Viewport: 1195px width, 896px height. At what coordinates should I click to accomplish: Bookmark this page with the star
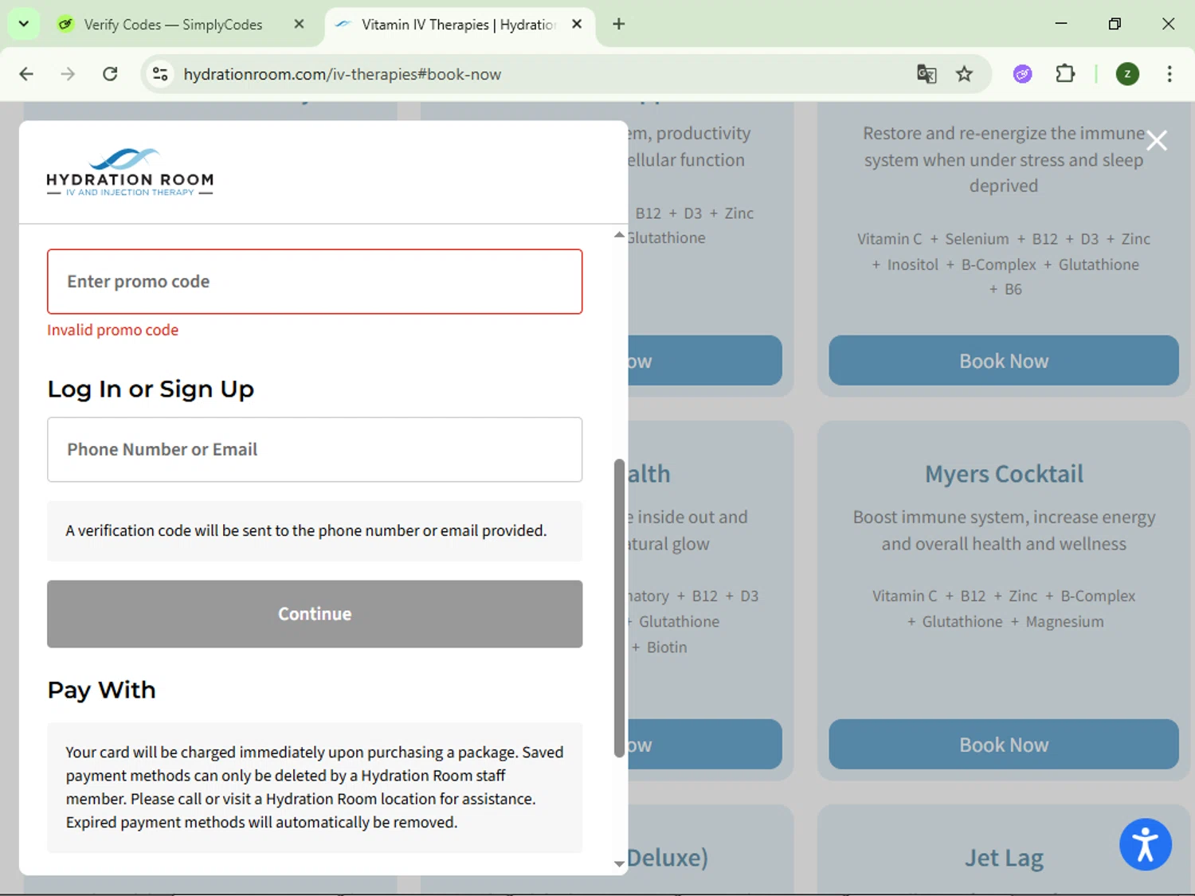coord(964,74)
